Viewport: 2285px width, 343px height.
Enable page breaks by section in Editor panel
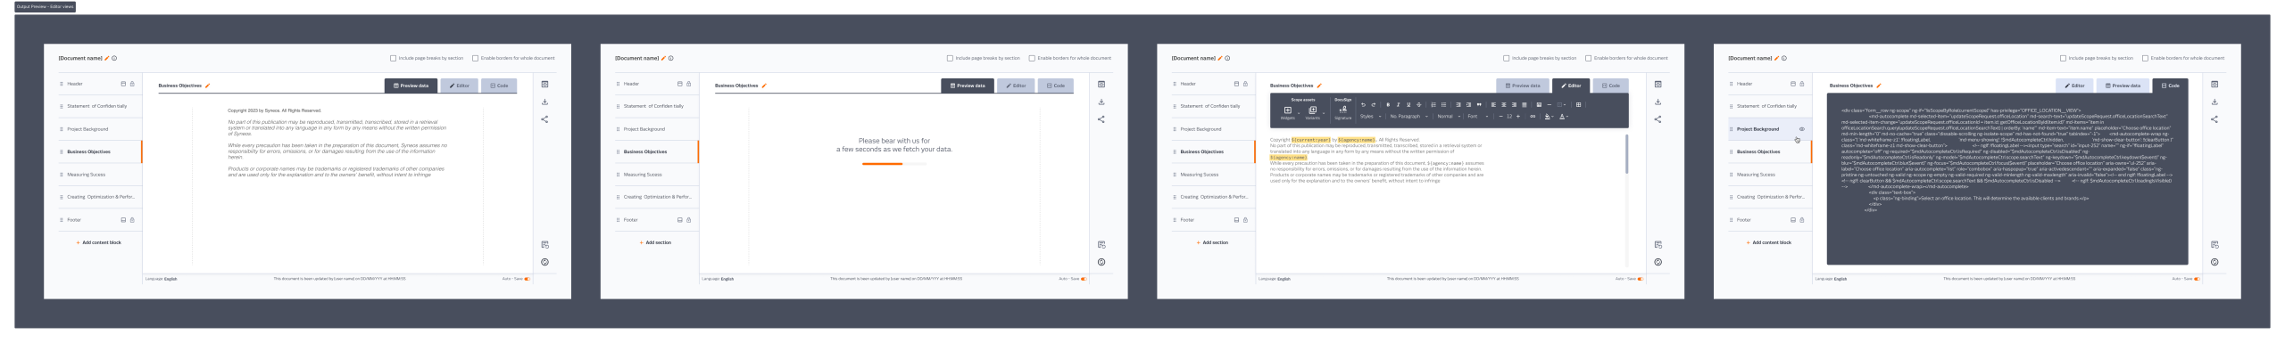coord(1506,58)
